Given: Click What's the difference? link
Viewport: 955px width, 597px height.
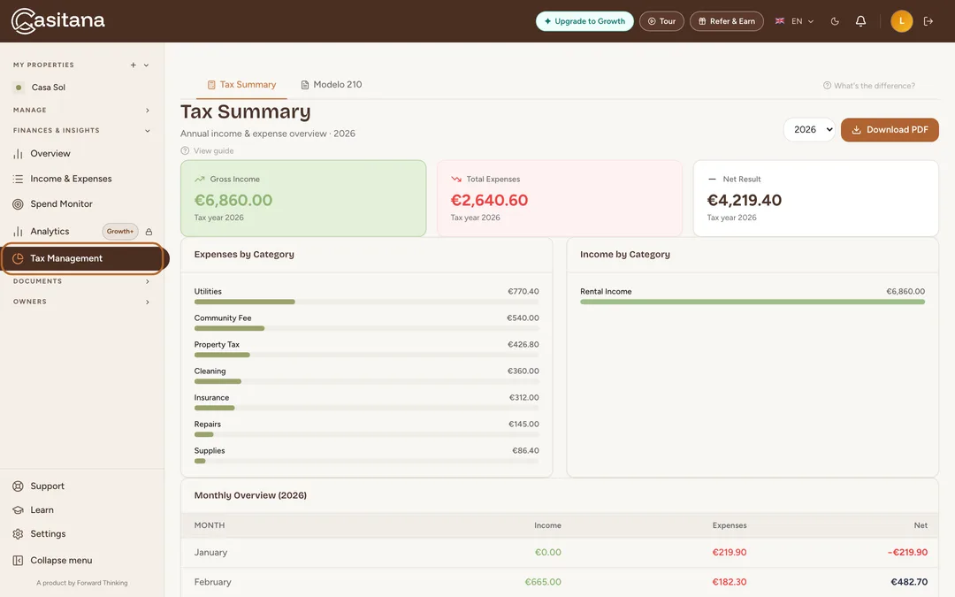Looking at the screenshot, I should pos(869,86).
